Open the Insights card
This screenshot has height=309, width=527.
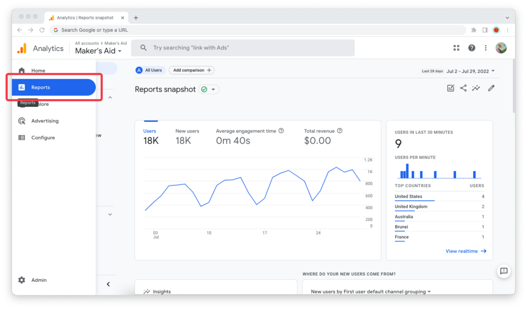pos(216,287)
